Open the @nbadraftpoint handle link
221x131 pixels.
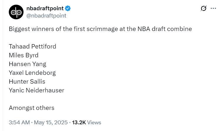pyautogui.click(x=46, y=16)
